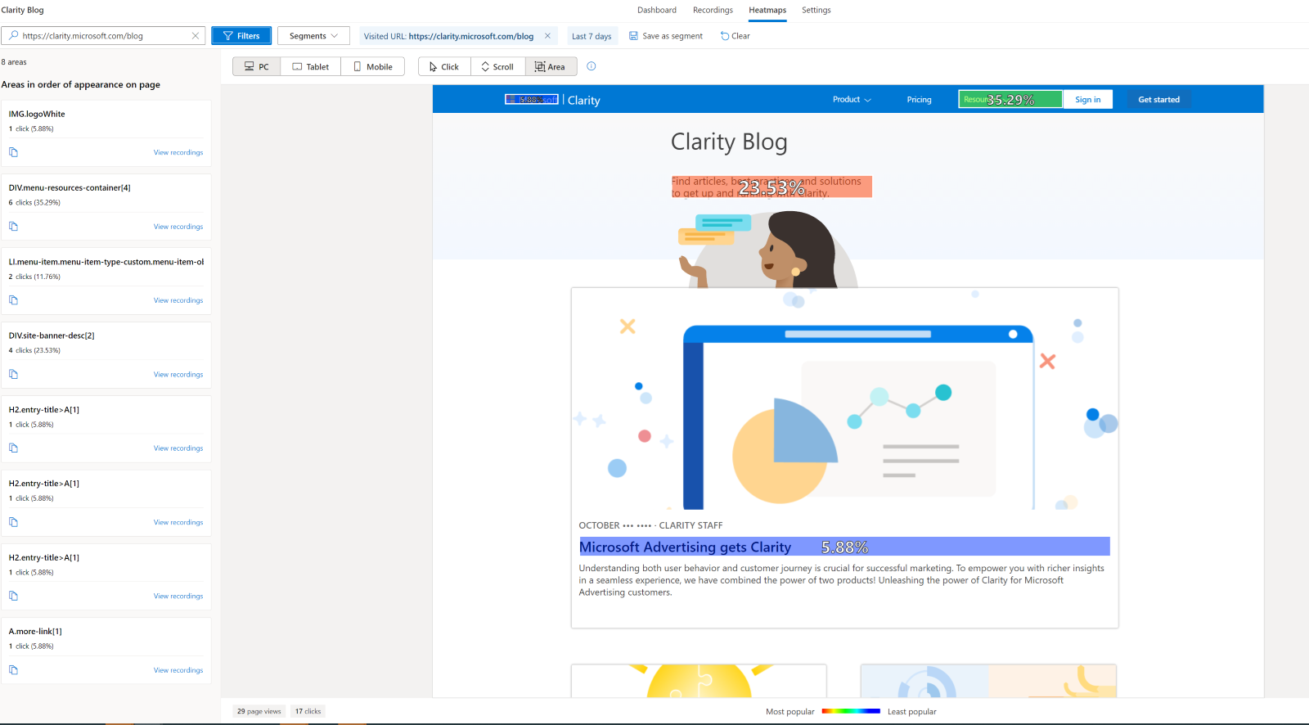Click the 6 clicks (35.29%) text
The height and width of the screenshot is (725, 1309).
point(34,202)
